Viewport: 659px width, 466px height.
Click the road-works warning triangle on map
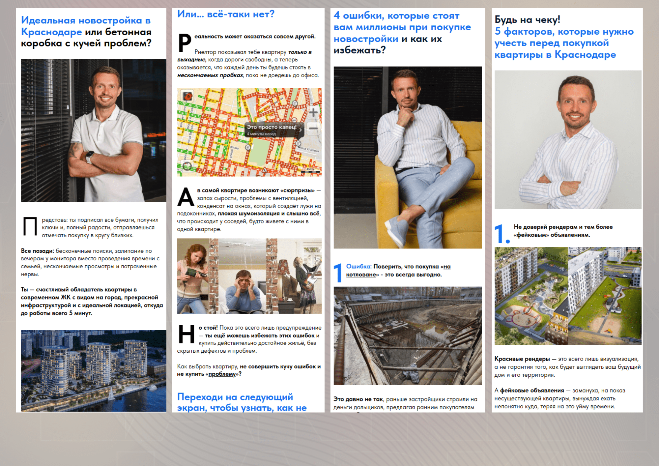[265, 170]
